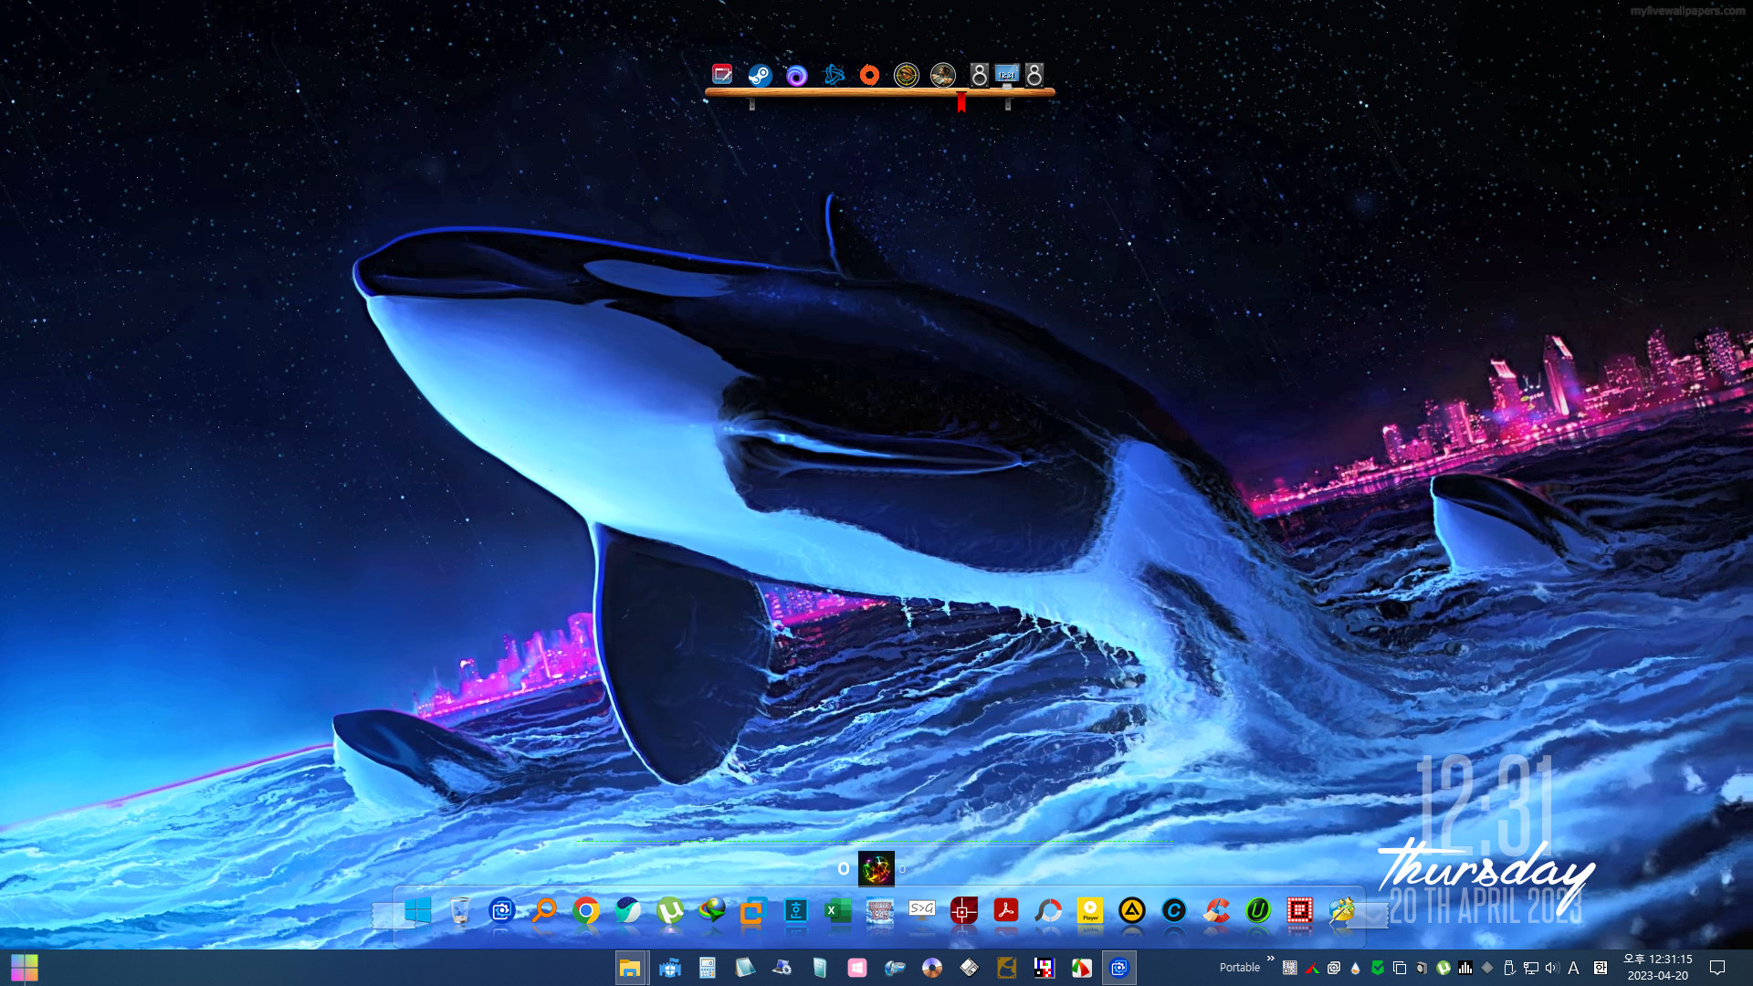Launch Strikers 1945 game from the dock
Viewport: 1753px width, 986px height.
tap(880, 910)
